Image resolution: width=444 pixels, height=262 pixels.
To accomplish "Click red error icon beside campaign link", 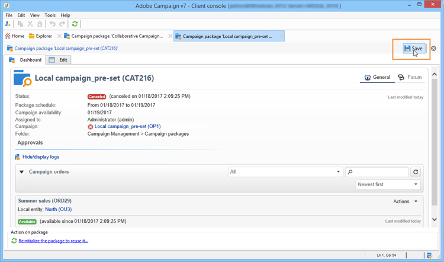I will point(91,127).
